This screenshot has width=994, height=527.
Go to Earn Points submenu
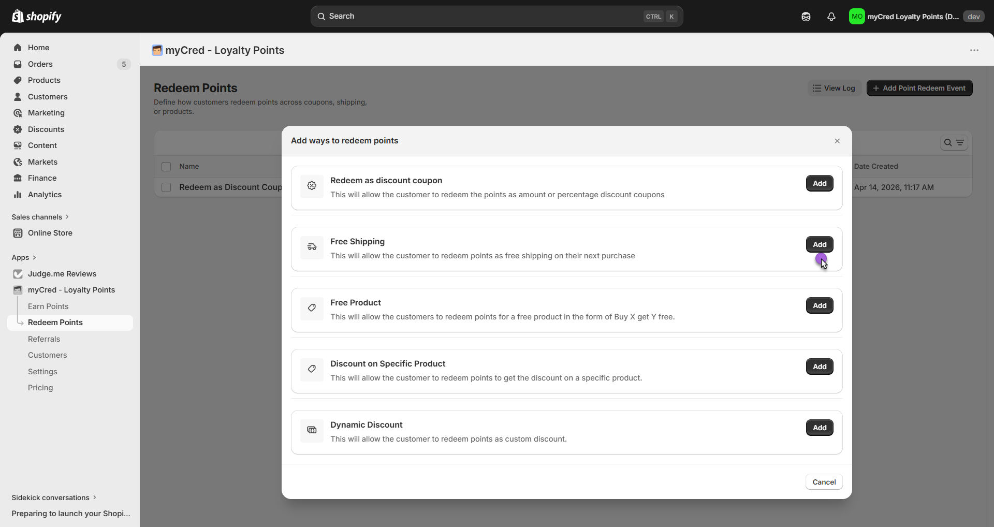click(x=48, y=306)
